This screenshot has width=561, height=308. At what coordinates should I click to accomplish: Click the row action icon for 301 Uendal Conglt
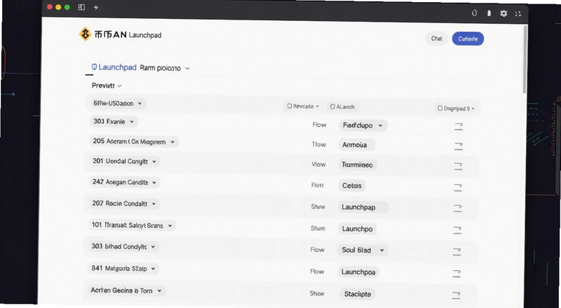[x=458, y=166]
